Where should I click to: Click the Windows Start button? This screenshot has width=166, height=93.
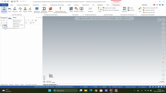click(50, 90)
